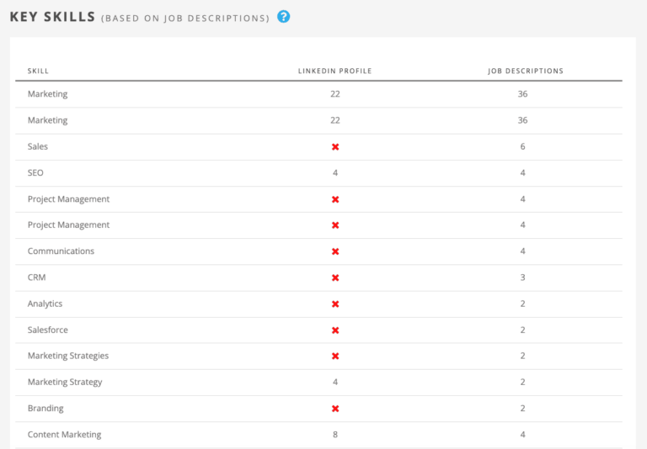The width and height of the screenshot is (647, 449).
Task: Select the SEO skill name
Action: pyautogui.click(x=35, y=172)
